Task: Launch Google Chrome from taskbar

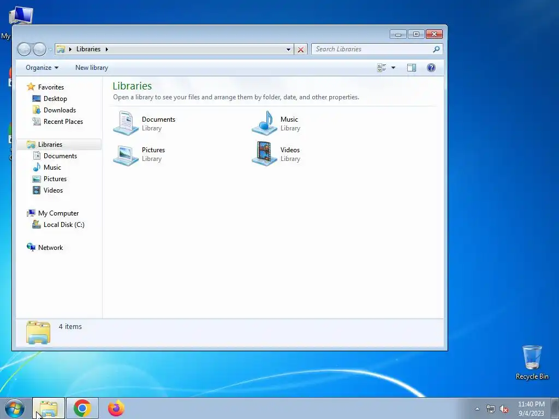Action: pyautogui.click(x=82, y=408)
